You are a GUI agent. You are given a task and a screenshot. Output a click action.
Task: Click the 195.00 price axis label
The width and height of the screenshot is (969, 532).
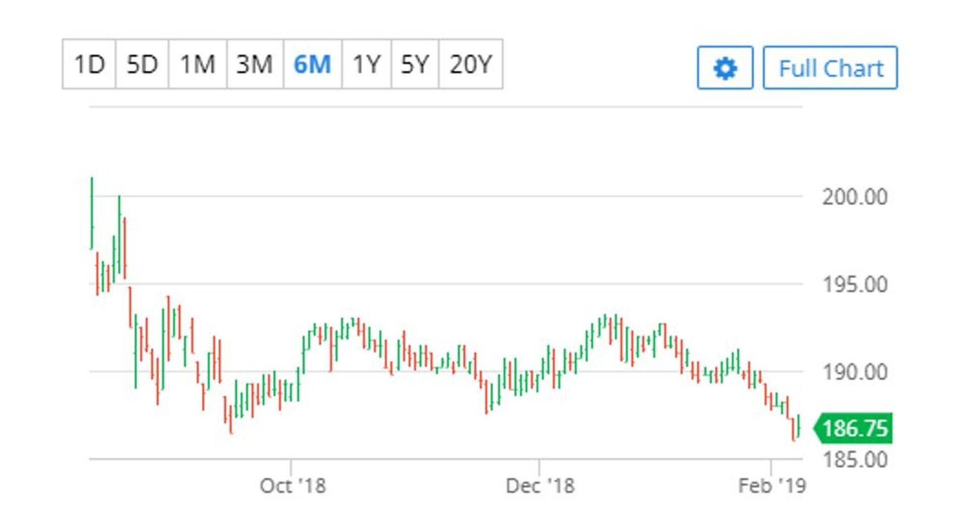(854, 284)
